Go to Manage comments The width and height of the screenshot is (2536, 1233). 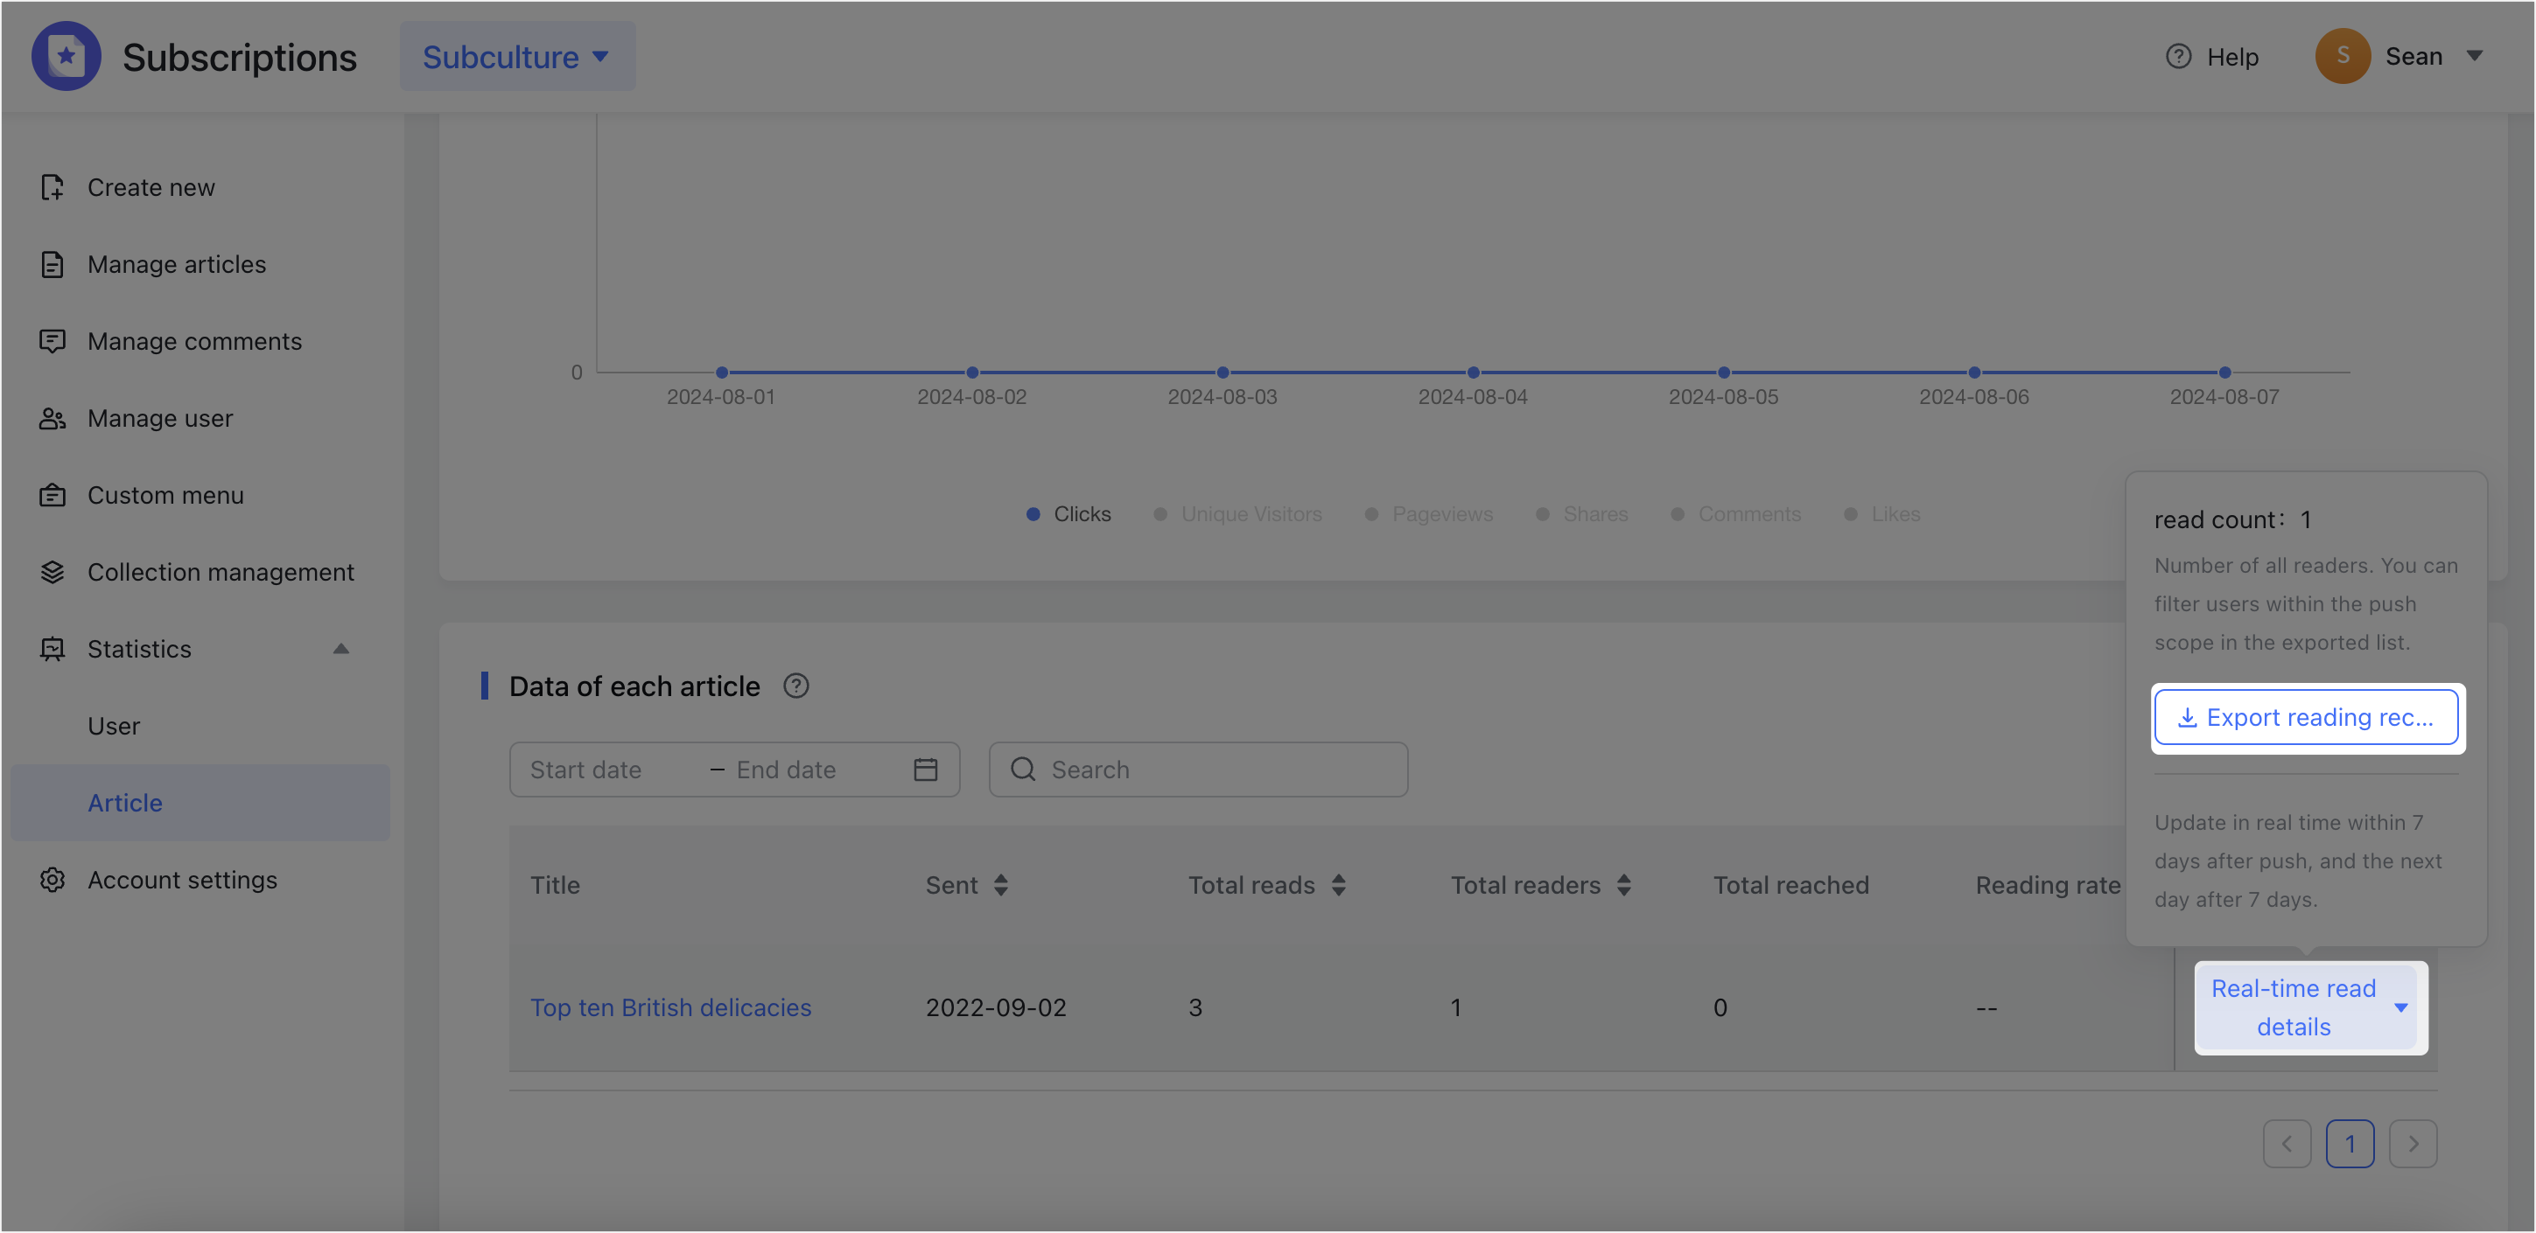point(195,340)
